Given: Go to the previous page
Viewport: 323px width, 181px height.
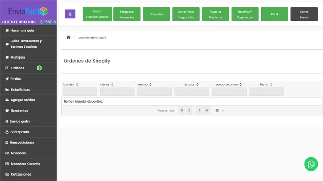Looking at the screenshot, I should [189, 110].
